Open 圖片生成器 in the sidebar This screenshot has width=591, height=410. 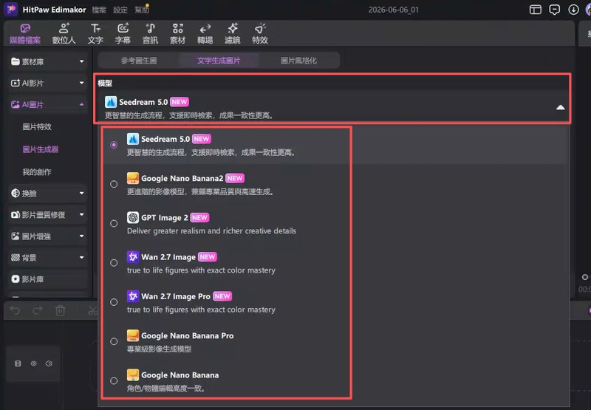tap(41, 150)
